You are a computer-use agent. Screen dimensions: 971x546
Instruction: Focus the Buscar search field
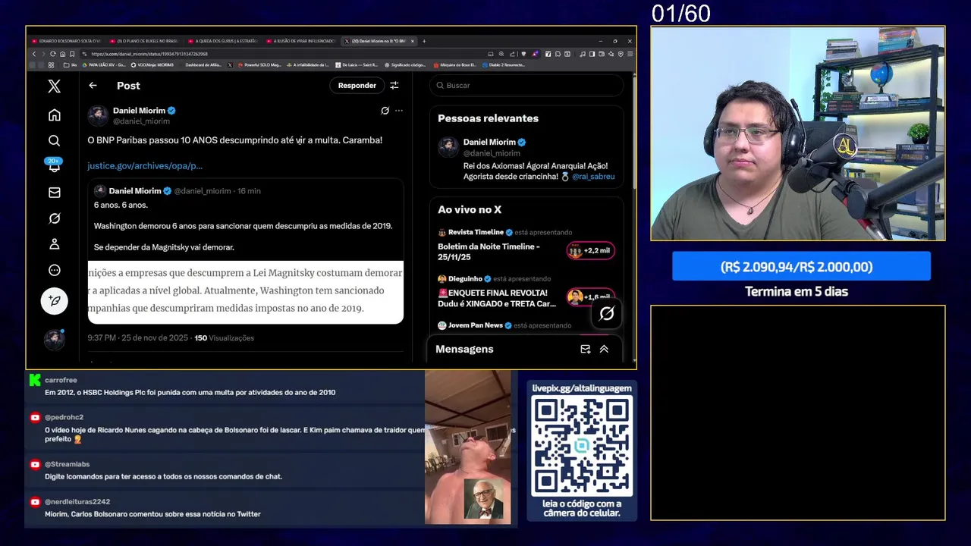[526, 85]
